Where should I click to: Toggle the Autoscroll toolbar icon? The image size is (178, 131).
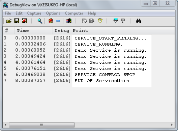92,21
